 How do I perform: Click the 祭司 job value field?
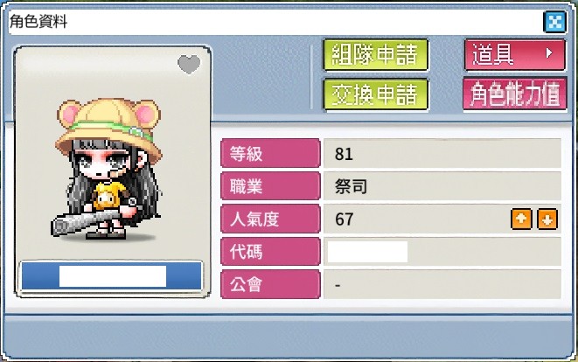(x=442, y=185)
